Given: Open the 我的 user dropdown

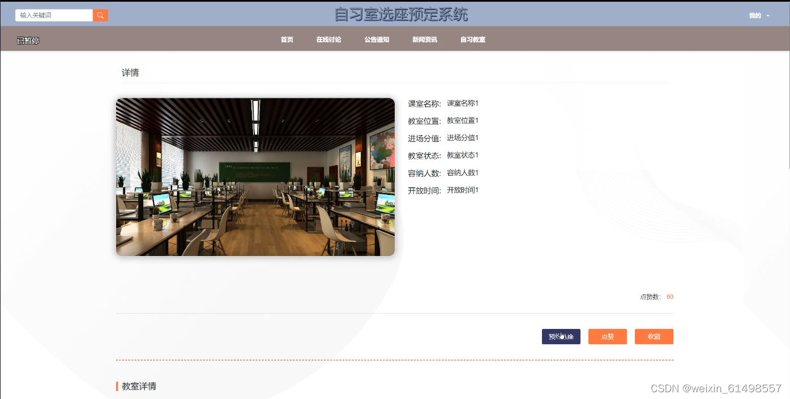Looking at the screenshot, I should pyautogui.click(x=759, y=16).
